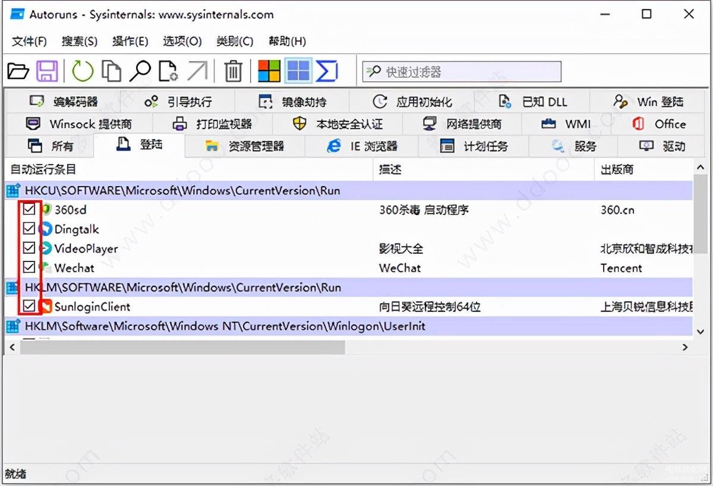This screenshot has height=486, width=713.
Task: Switch to the IE 浏览器 tab
Action: pyautogui.click(x=361, y=146)
